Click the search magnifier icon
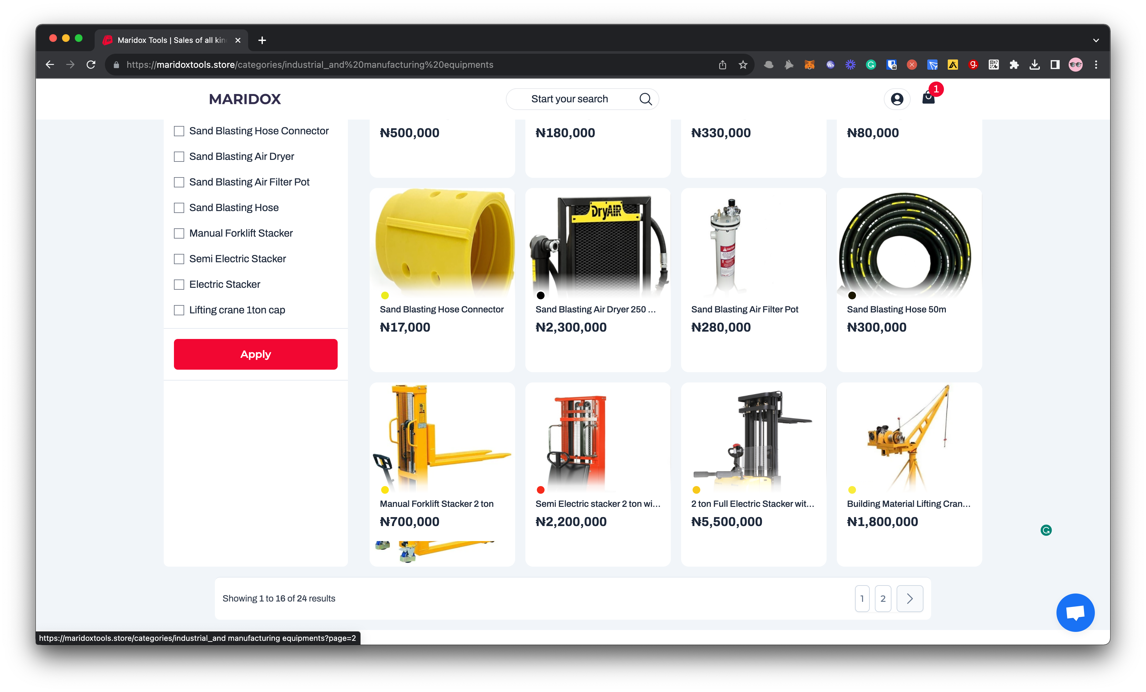 click(646, 99)
